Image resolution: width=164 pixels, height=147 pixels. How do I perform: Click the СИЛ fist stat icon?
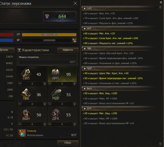26,73
